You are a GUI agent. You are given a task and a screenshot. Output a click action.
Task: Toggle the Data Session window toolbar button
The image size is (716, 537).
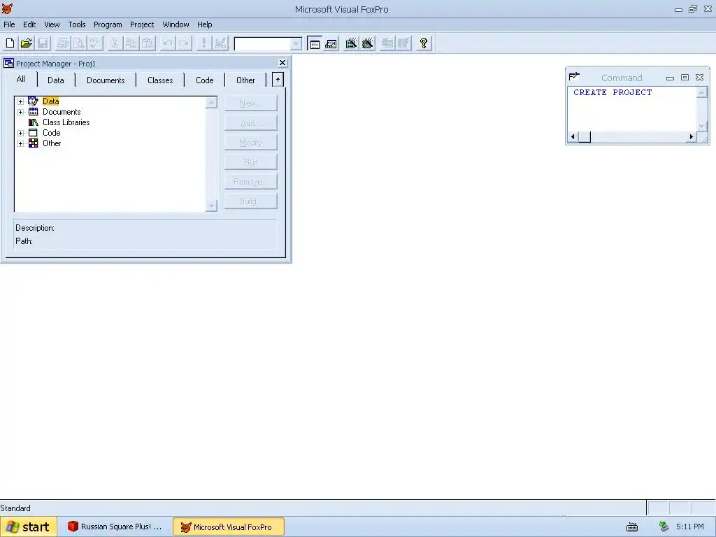click(x=331, y=43)
